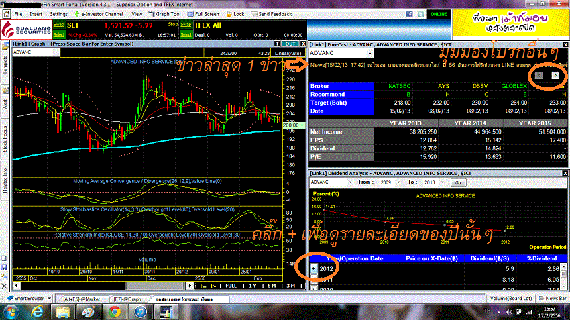Click the Bualuang Securities logo
This screenshot has width=570, height=320.
pyautogui.click(x=26, y=30)
